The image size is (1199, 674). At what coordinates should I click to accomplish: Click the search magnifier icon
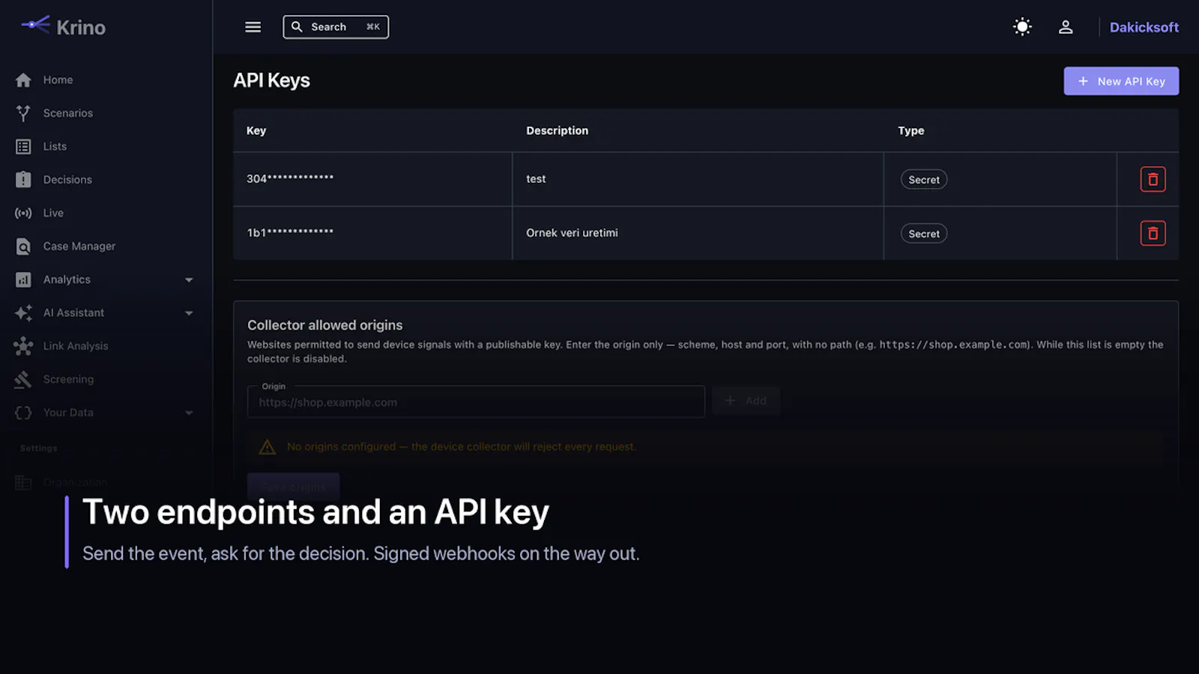point(297,27)
